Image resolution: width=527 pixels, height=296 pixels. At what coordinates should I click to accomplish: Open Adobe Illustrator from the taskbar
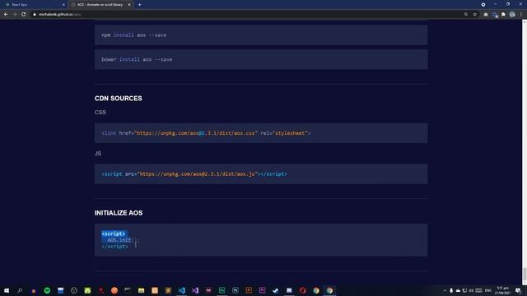(249, 290)
